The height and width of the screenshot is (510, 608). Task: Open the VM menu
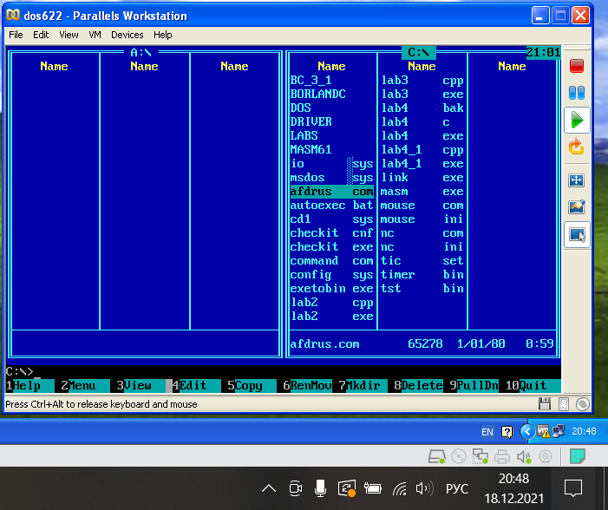(95, 35)
